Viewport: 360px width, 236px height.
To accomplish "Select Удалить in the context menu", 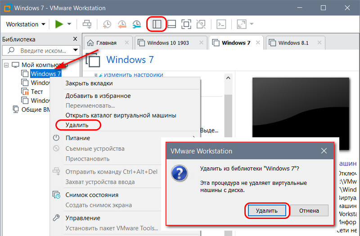I will (x=77, y=125).
